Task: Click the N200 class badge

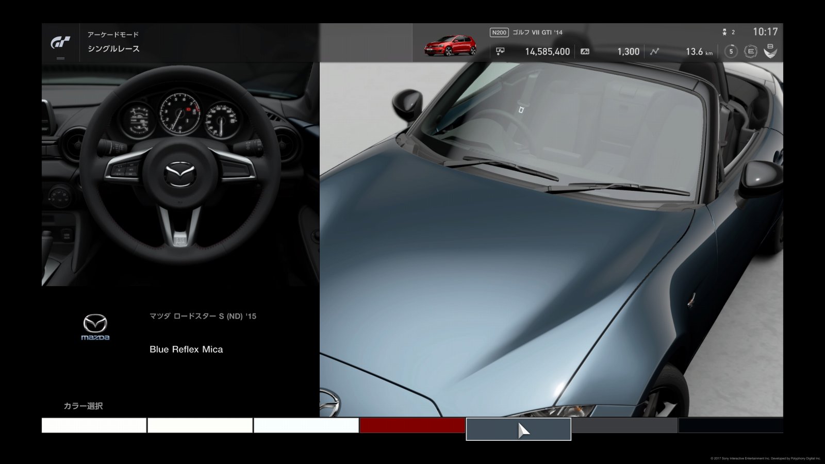Action: click(499, 32)
